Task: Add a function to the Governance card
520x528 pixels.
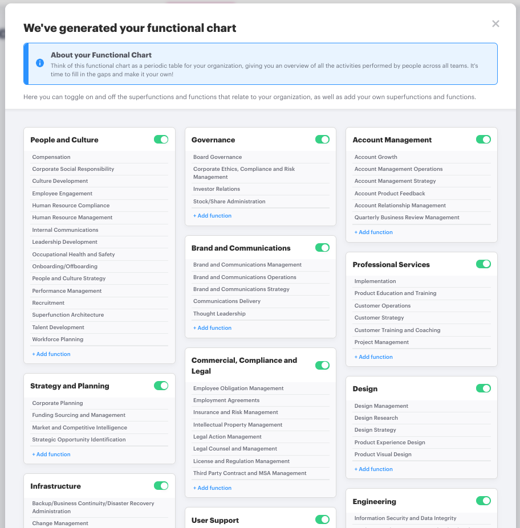Action: (212, 215)
